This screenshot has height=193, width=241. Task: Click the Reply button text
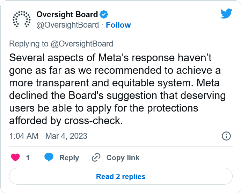(x=69, y=158)
